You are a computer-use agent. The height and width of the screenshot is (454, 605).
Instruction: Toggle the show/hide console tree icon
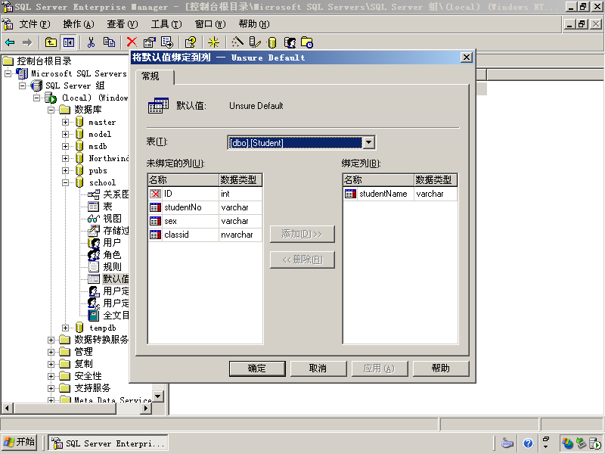point(69,42)
